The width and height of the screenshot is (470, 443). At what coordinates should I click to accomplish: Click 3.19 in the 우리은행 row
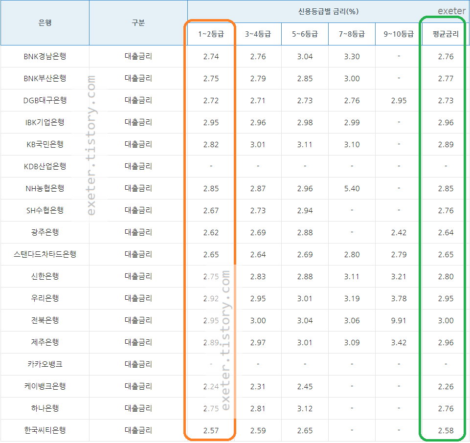[x=352, y=299]
